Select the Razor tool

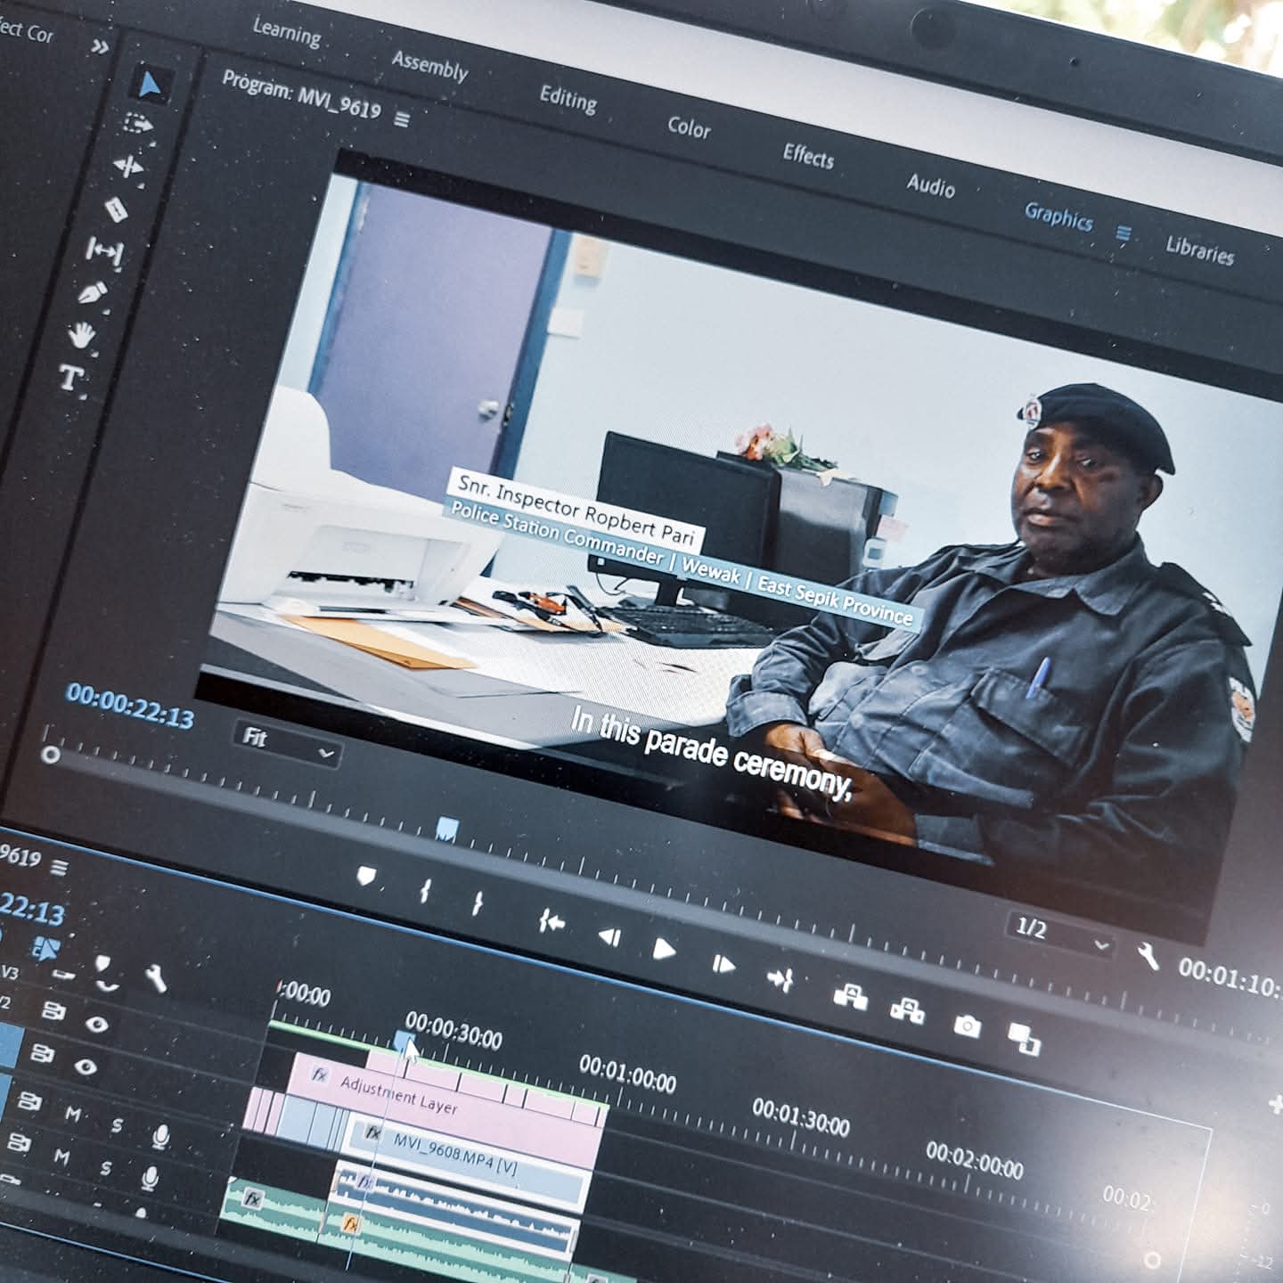117,209
